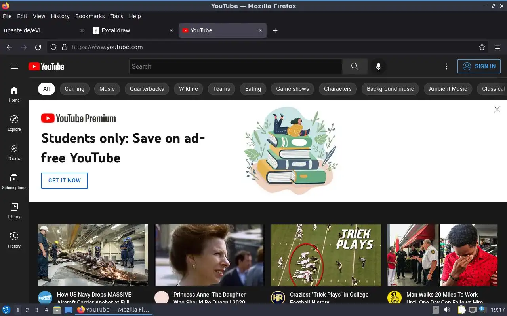Click the YouTube logo
This screenshot has width=507, height=316.
(x=46, y=66)
